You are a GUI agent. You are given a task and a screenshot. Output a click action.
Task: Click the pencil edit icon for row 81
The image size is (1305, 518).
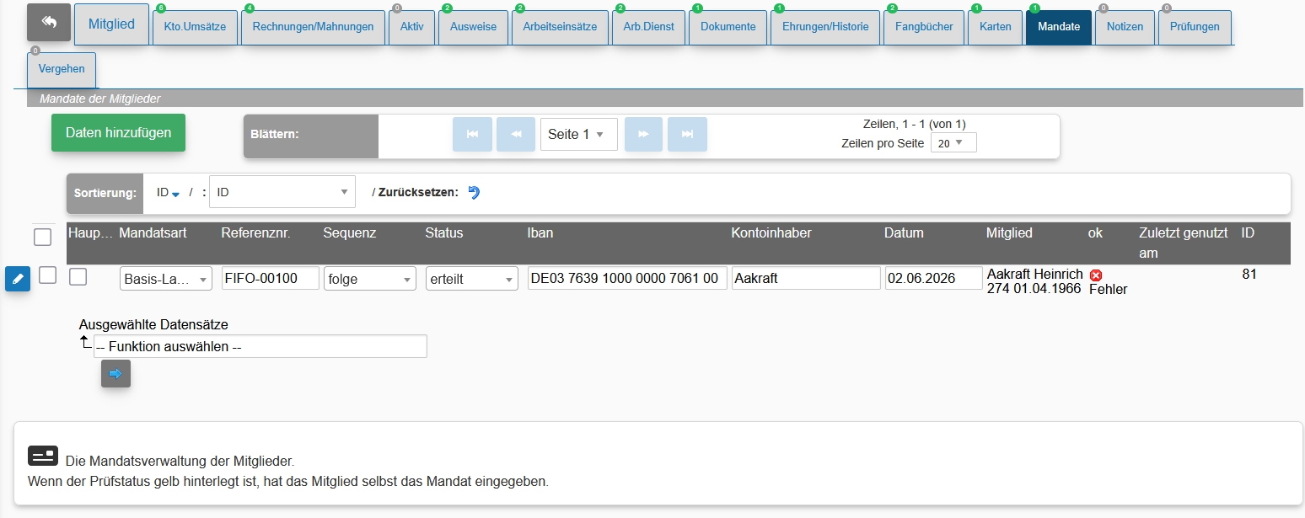tap(18, 279)
